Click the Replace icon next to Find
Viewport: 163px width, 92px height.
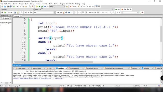pos(33,6)
